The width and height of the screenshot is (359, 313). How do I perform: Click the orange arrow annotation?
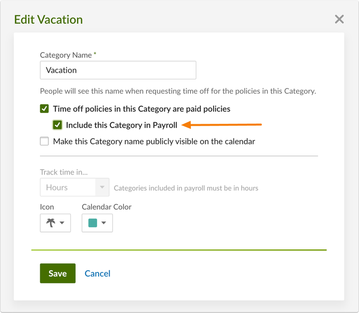coord(222,125)
